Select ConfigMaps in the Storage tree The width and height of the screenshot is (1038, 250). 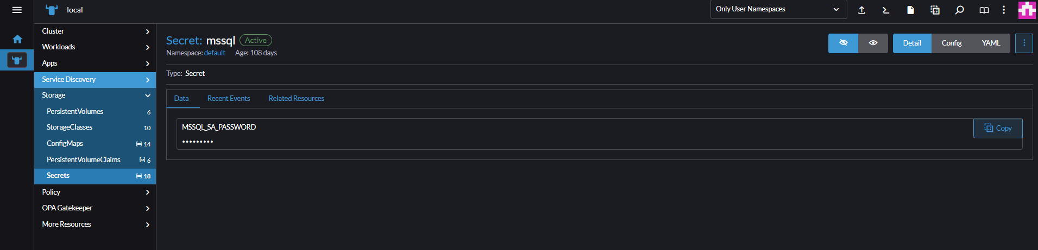pos(95,144)
